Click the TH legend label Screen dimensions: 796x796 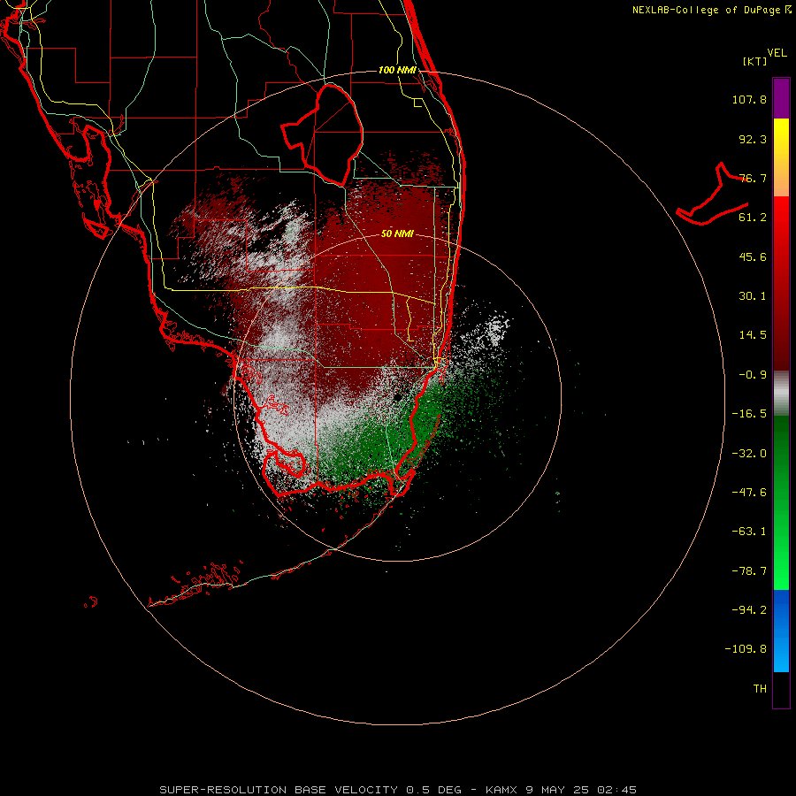click(x=760, y=688)
